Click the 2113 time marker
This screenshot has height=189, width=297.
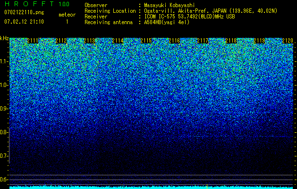tap(89, 41)
